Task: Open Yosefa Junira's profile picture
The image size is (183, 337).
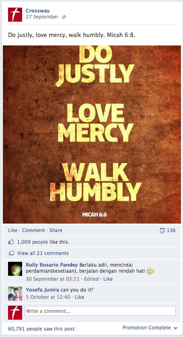Action: tap(15, 294)
